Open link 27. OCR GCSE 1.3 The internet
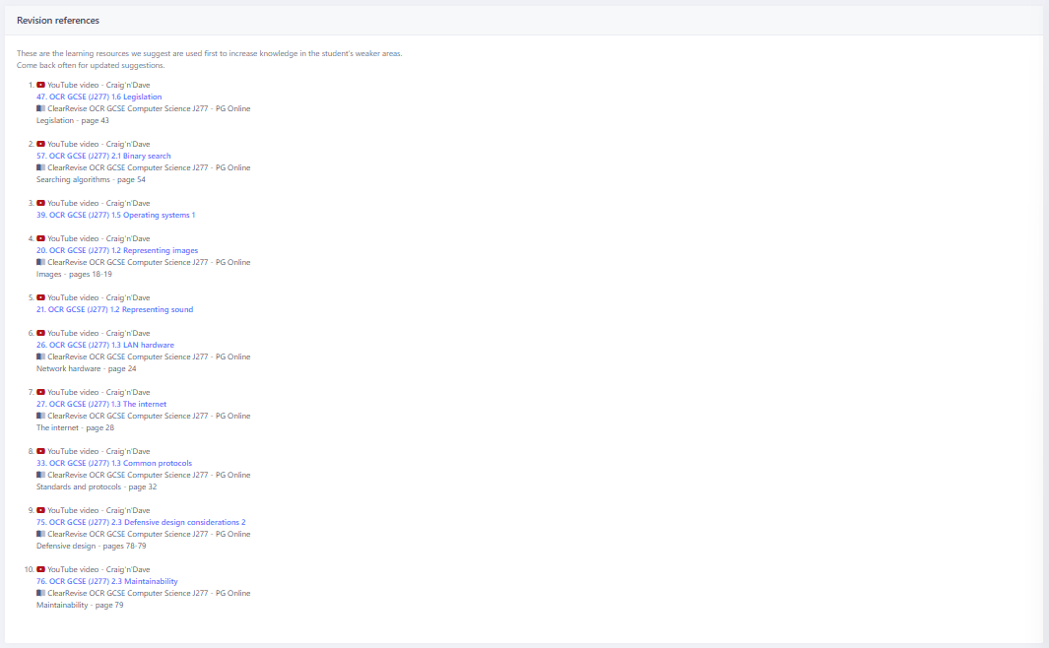This screenshot has height=648, width=1049. (x=101, y=404)
